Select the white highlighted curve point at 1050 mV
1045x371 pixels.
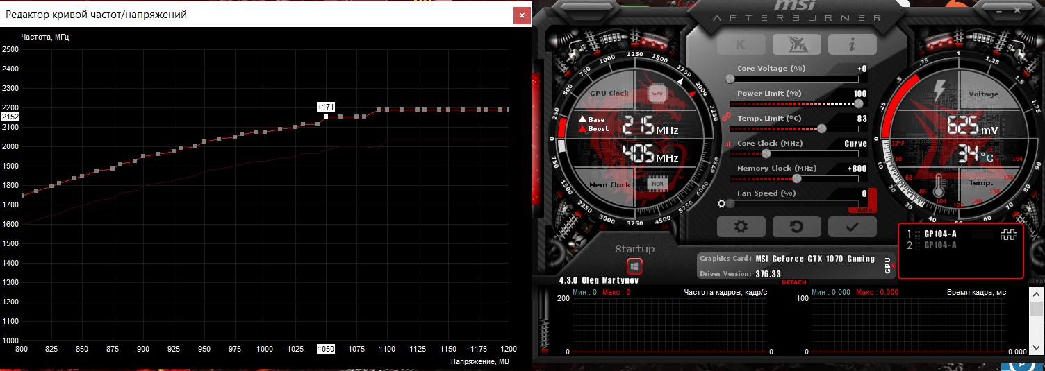click(326, 117)
